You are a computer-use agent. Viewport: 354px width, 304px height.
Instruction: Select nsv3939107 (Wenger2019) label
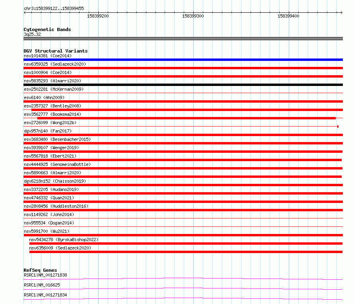[51, 148]
